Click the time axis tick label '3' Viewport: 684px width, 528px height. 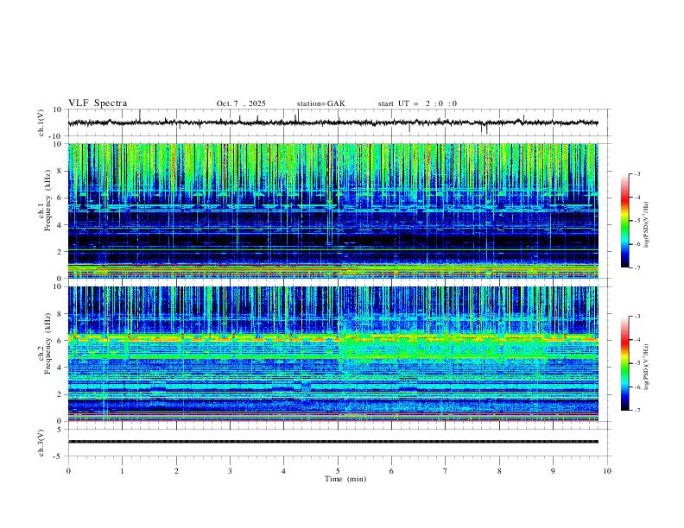click(x=230, y=471)
